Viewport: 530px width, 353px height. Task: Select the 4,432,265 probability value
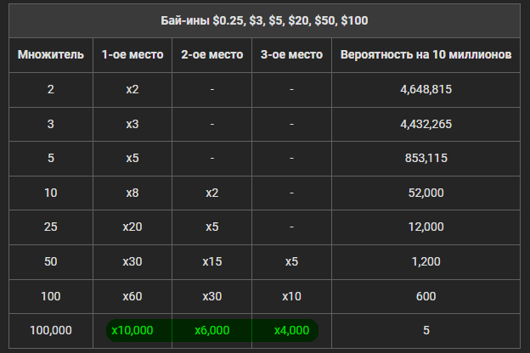coord(426,124)
